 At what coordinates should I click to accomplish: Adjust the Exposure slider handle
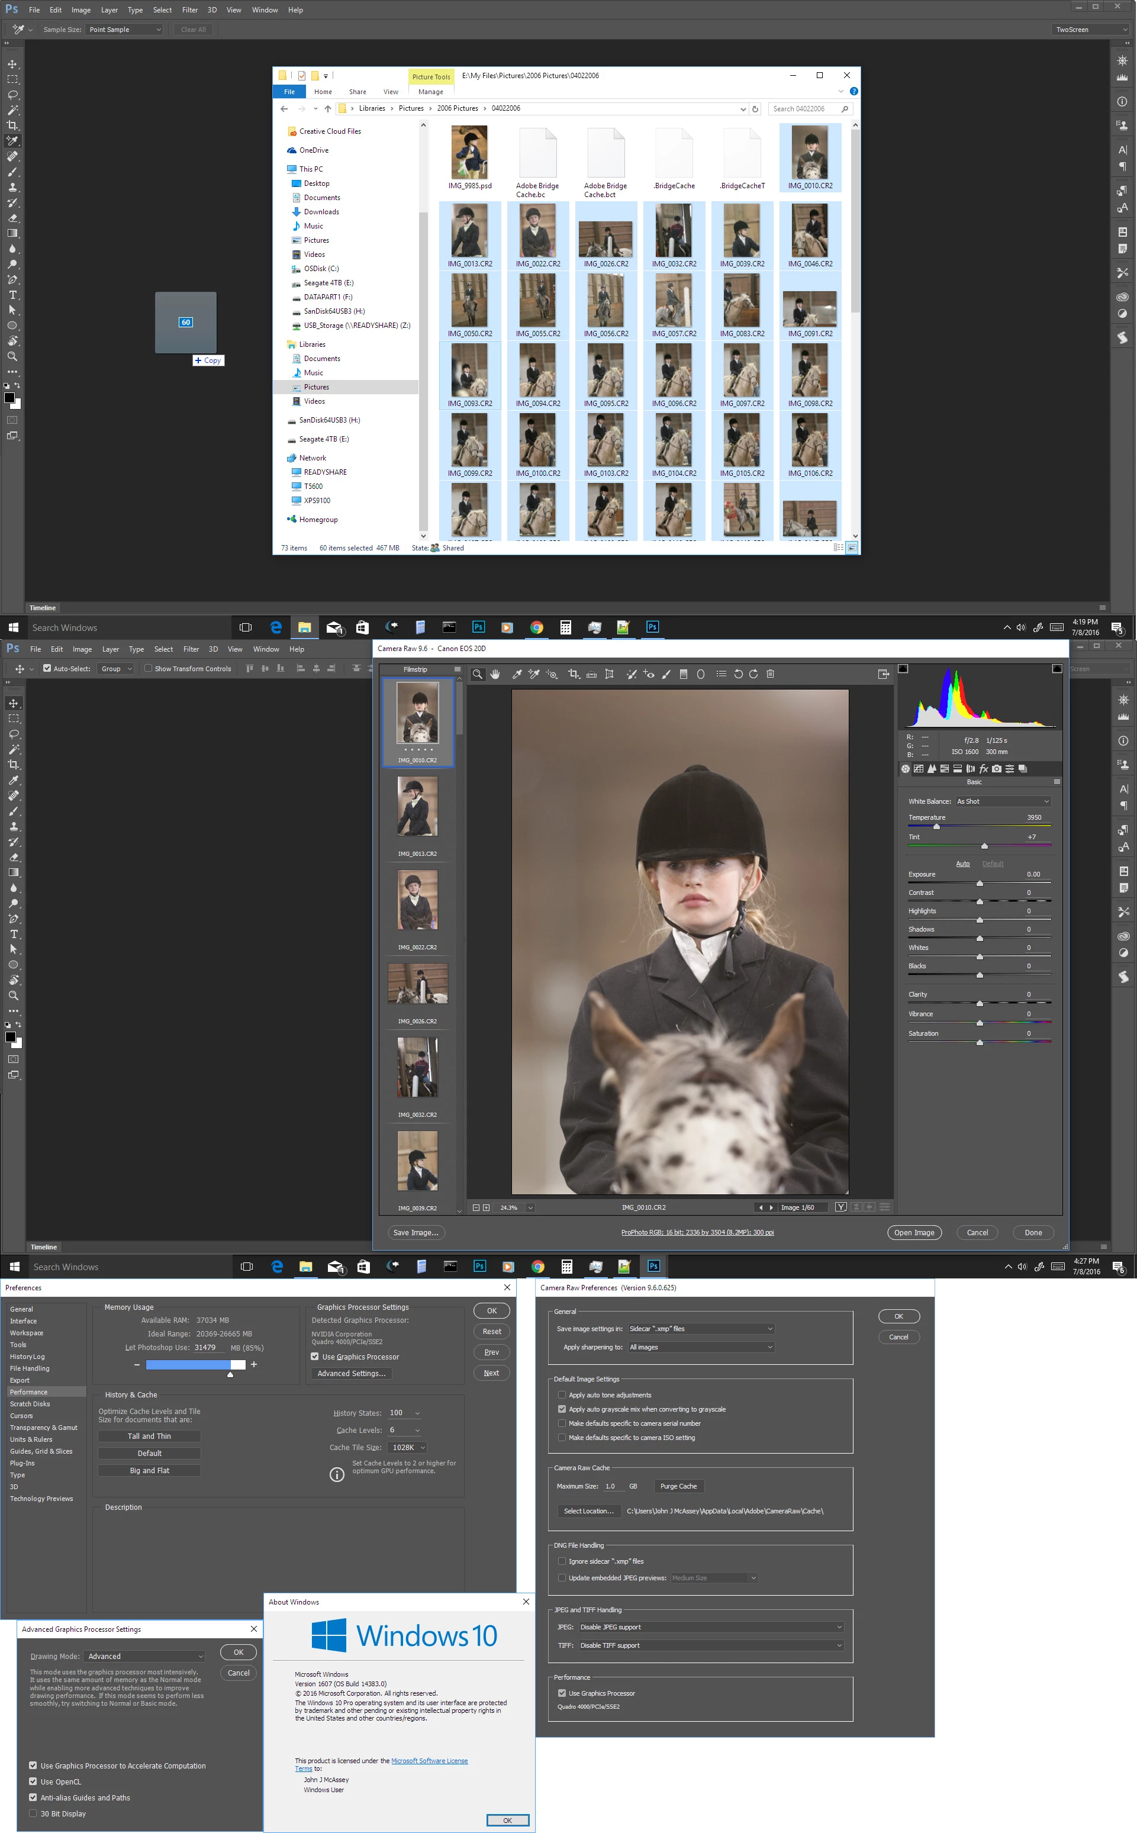[979, 884]
